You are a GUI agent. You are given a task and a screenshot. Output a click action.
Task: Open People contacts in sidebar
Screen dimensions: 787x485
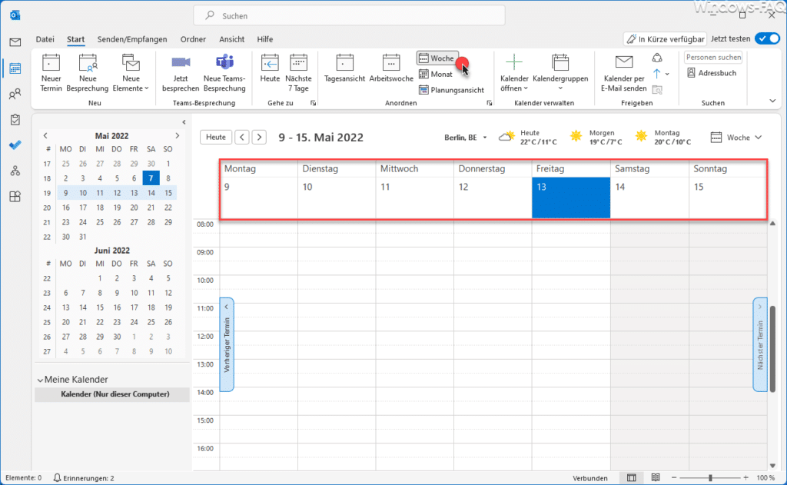[15, 94]
